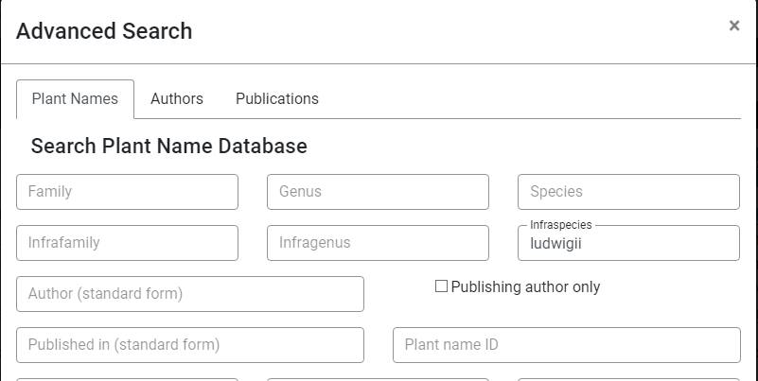Click the Infraspecies field containing ludwigii
Screen dimensions: 758x381
pos(628,245)
